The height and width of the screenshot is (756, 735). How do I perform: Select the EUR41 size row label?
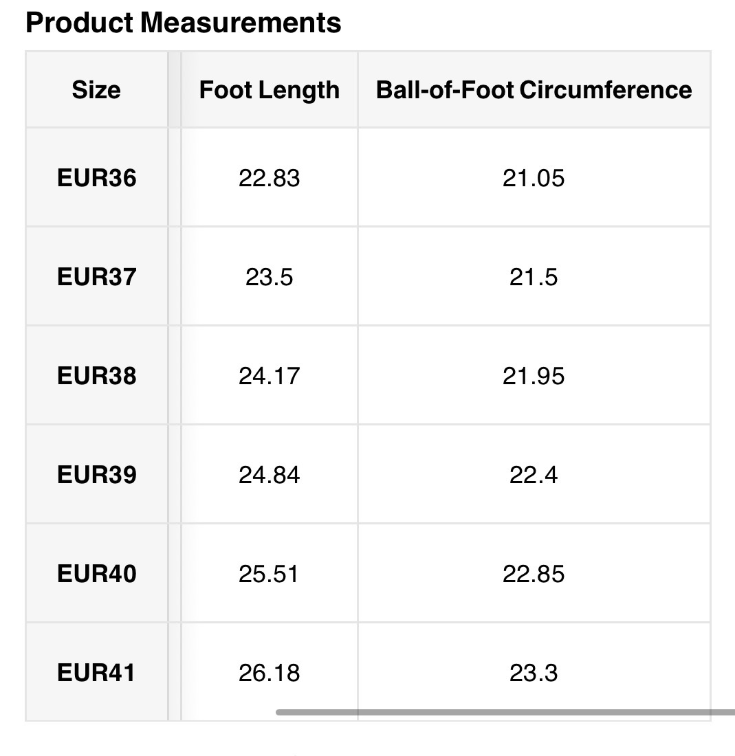tap(97, 674)
